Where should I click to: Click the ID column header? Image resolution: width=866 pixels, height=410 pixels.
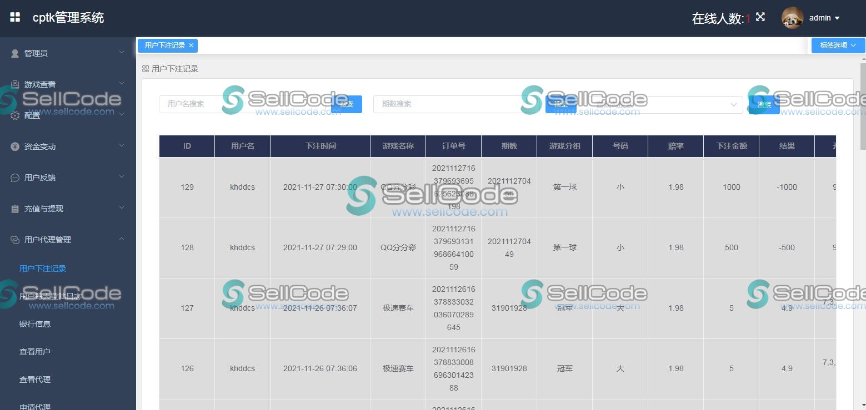click(x=187, y=146)
